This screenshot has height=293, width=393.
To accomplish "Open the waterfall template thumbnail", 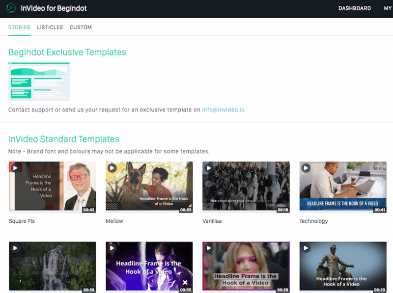I will tap(53, 267).
